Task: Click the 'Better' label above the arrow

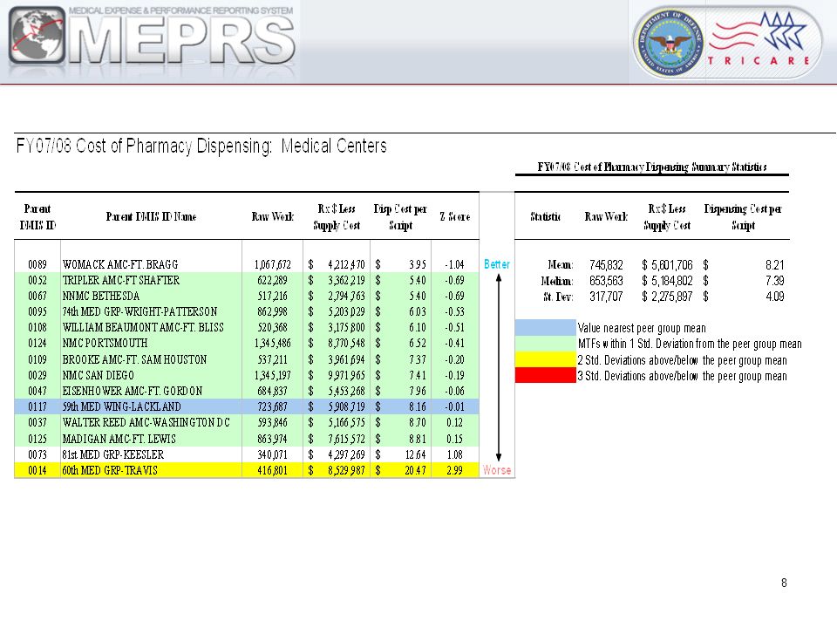Action: [497, 264]
